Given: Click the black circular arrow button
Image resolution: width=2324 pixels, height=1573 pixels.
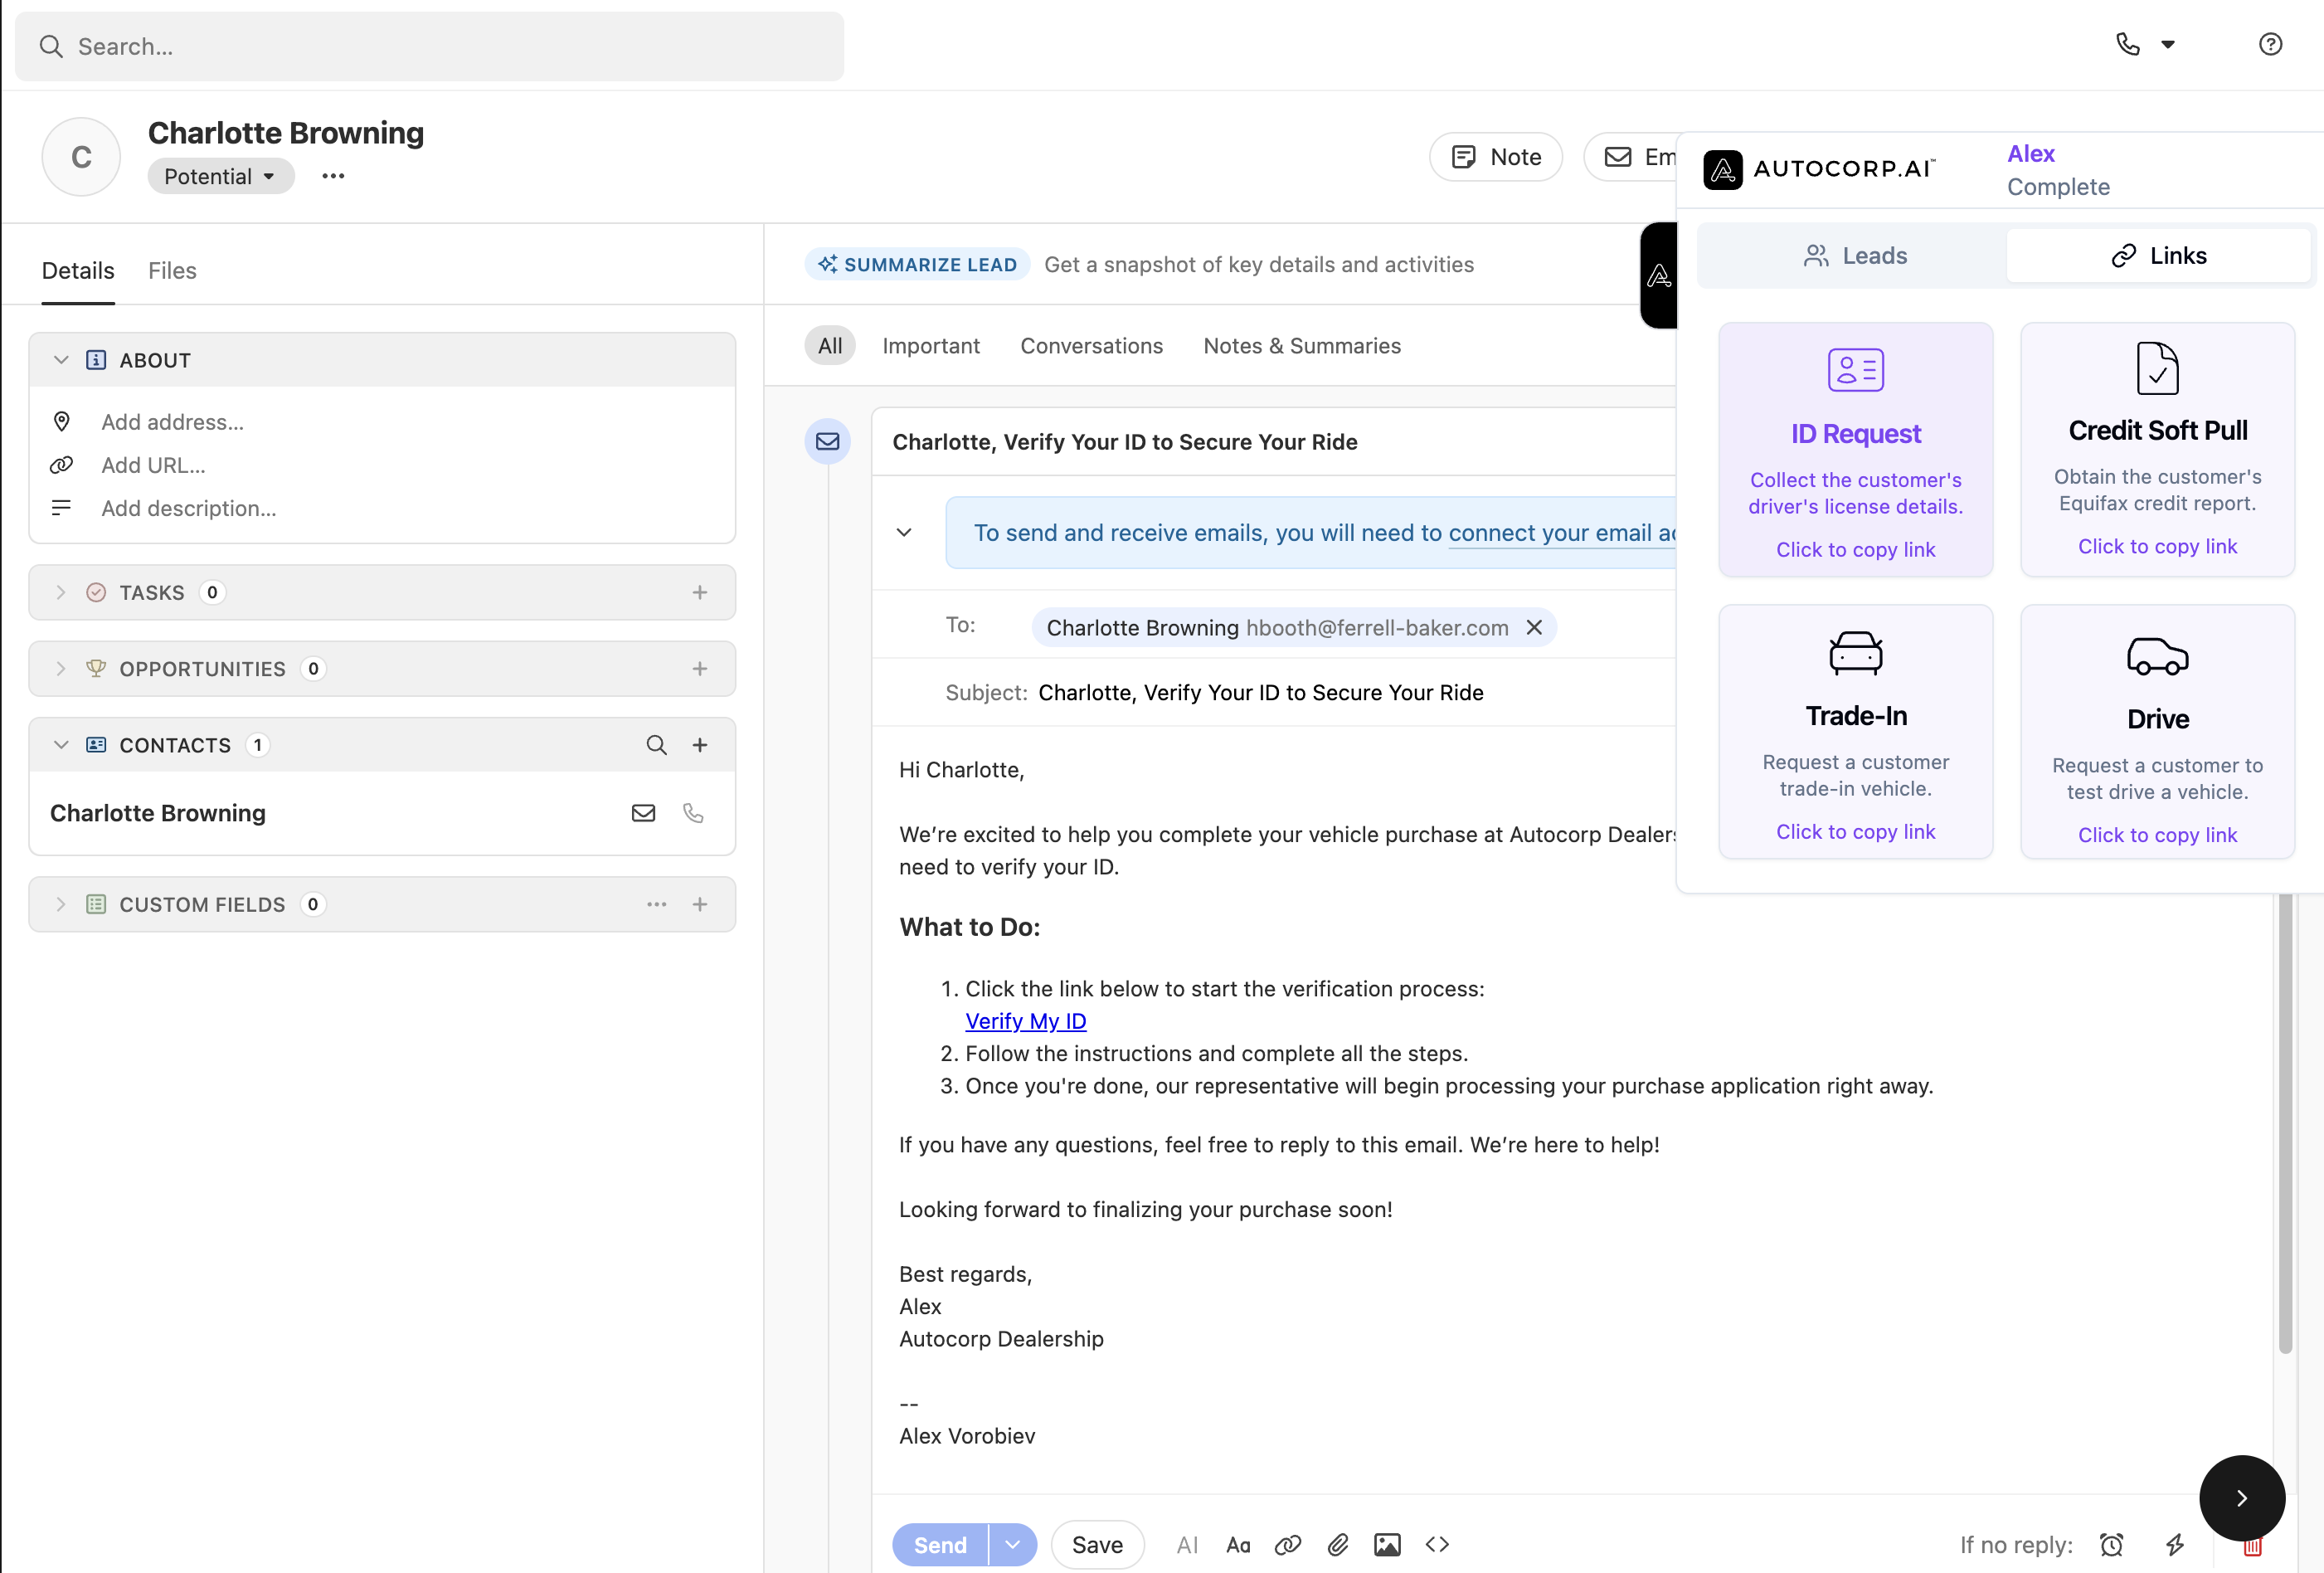Looking at the screenshot, I should [x=2242, y=1497].
